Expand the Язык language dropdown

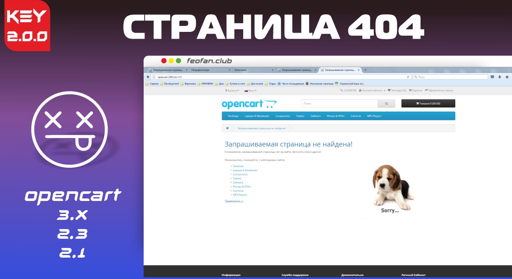[x=250, y=90]
